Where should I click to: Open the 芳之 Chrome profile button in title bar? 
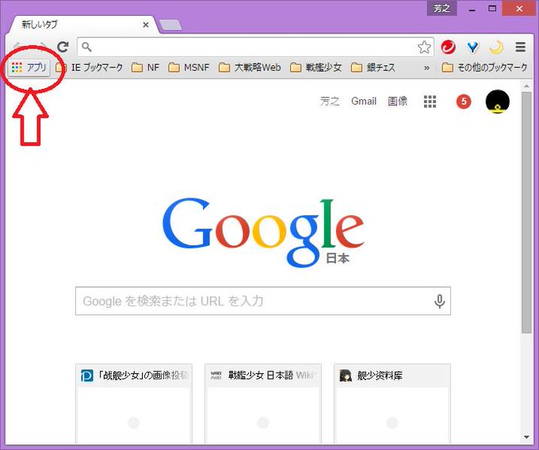pyautogui.click(x=442, y=8)
